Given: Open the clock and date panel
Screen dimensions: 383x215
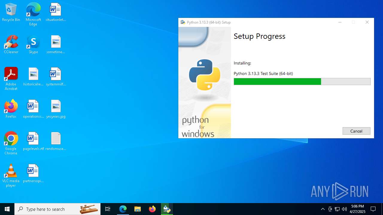Looking at the screenshot, I should coord(358,209).
